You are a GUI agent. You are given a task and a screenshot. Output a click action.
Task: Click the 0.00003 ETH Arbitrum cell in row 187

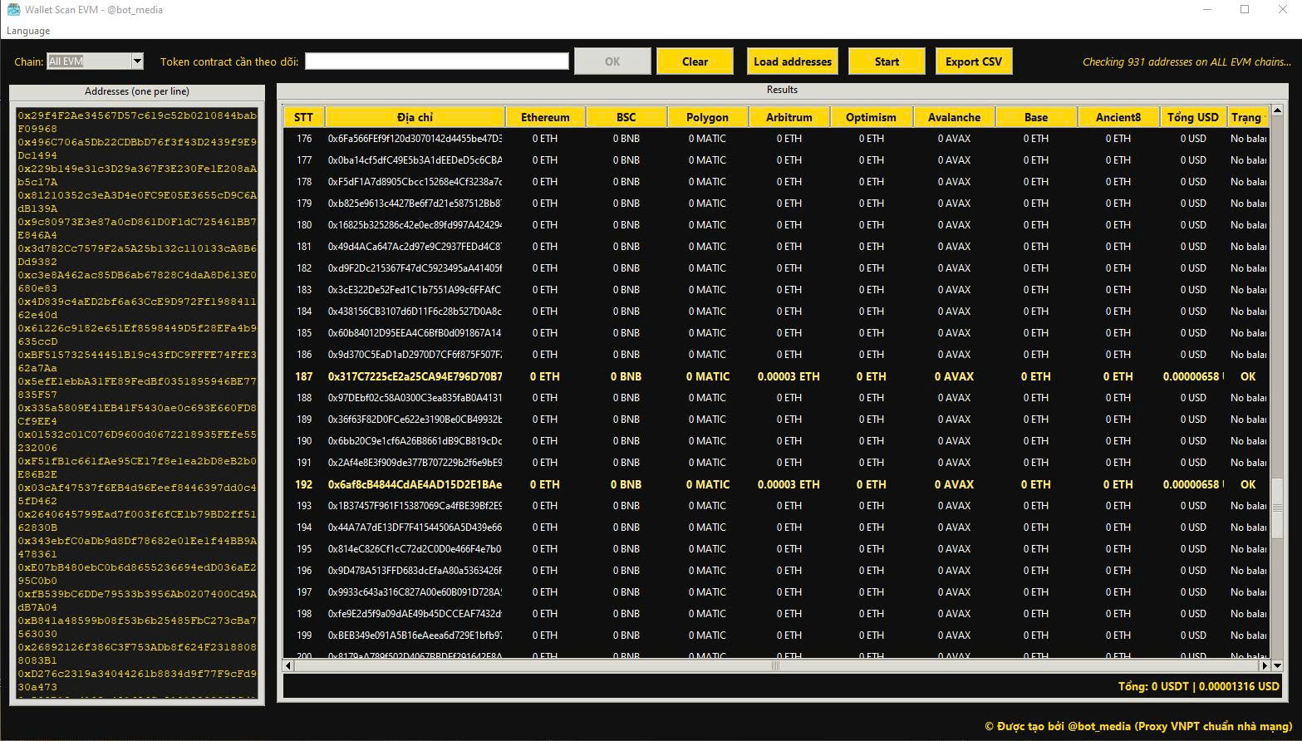coord(789,376)
